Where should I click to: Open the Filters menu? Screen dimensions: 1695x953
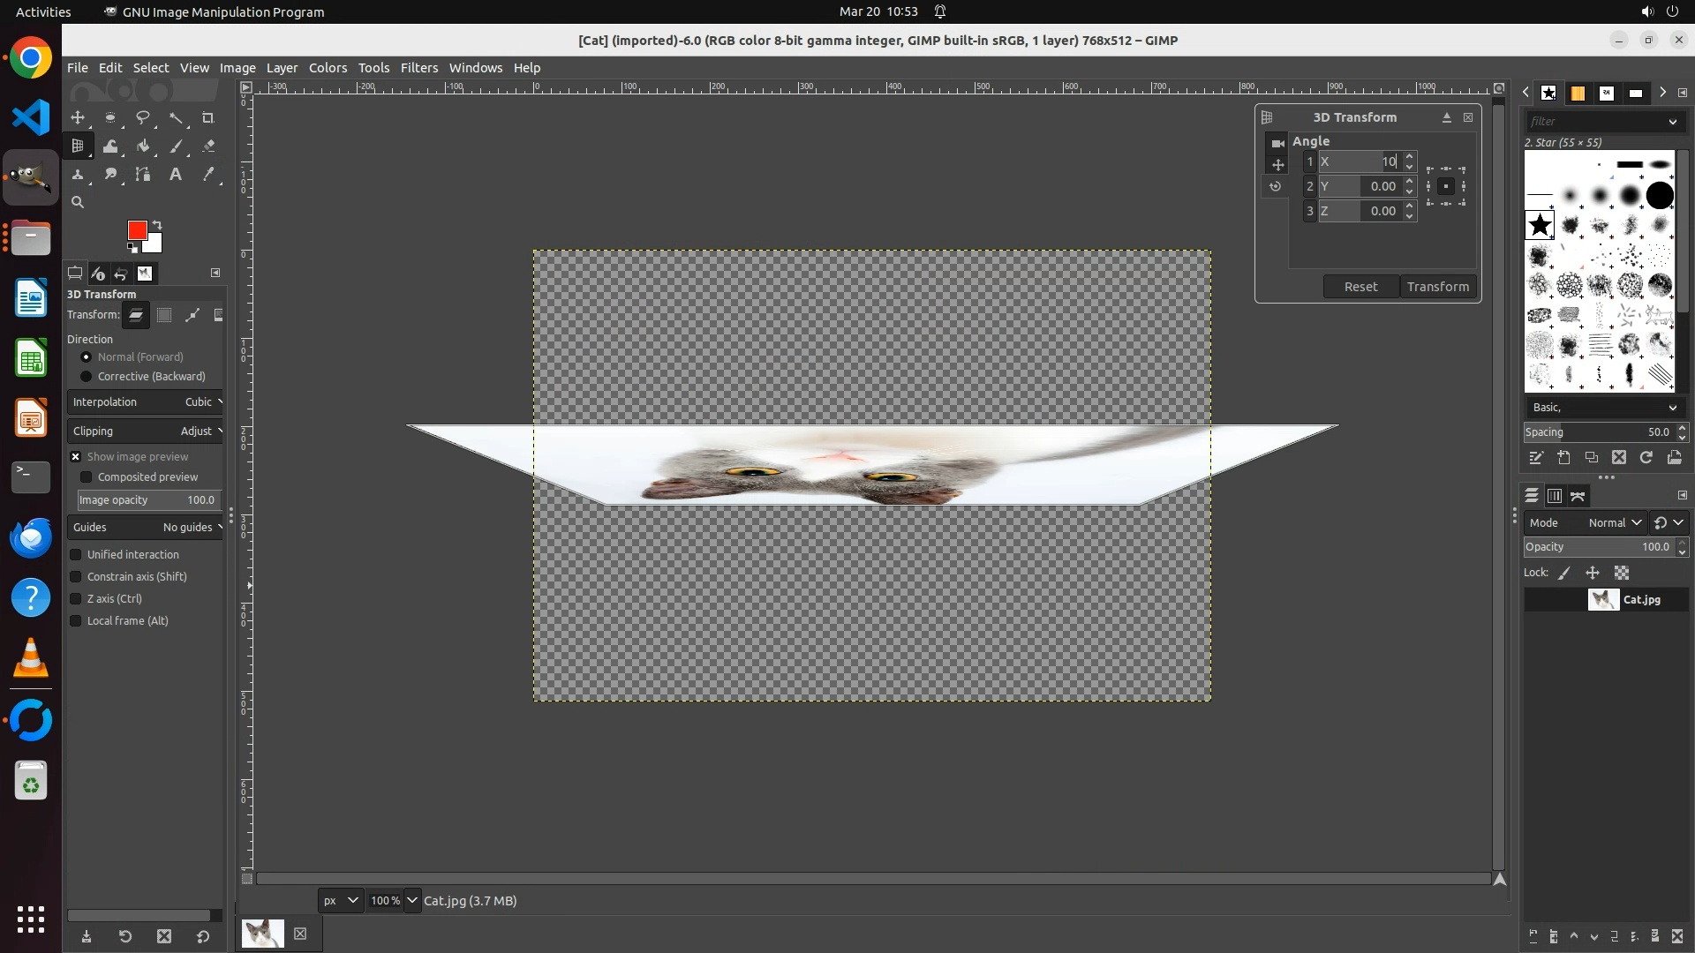418,68
